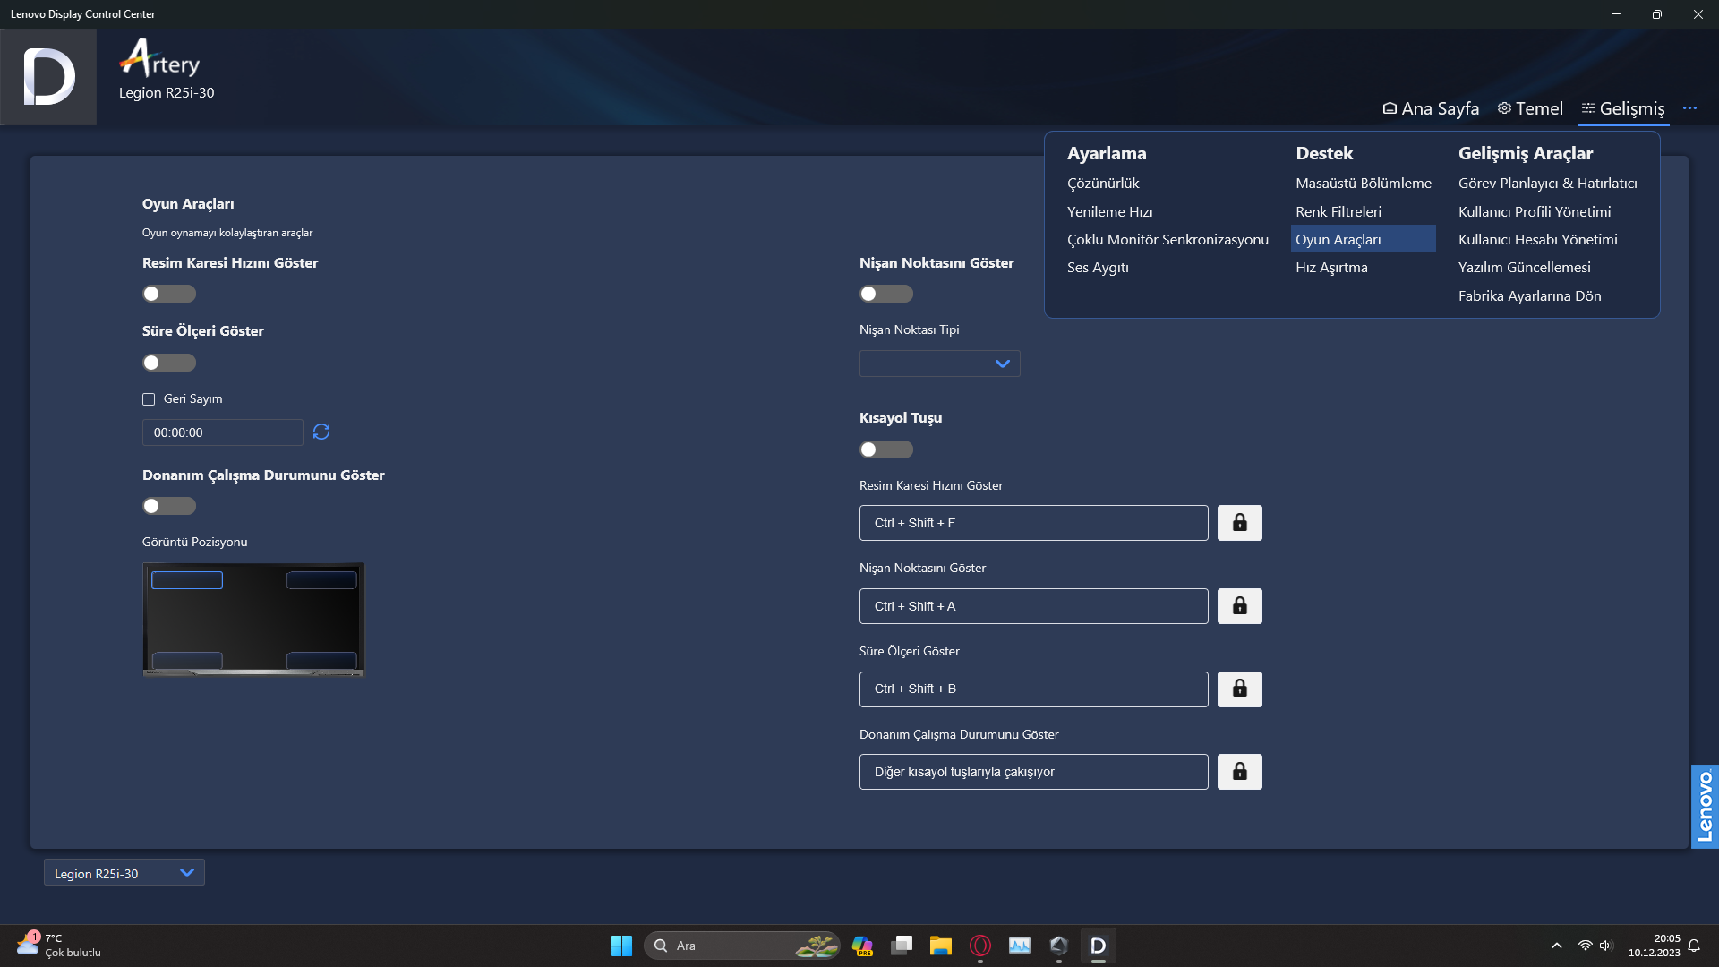Image resolution: width=1719 pixels, height=967 pixels.
Task: Turn on Nişan Noktasını Göster switch
Action: click(x=885, y=294)
